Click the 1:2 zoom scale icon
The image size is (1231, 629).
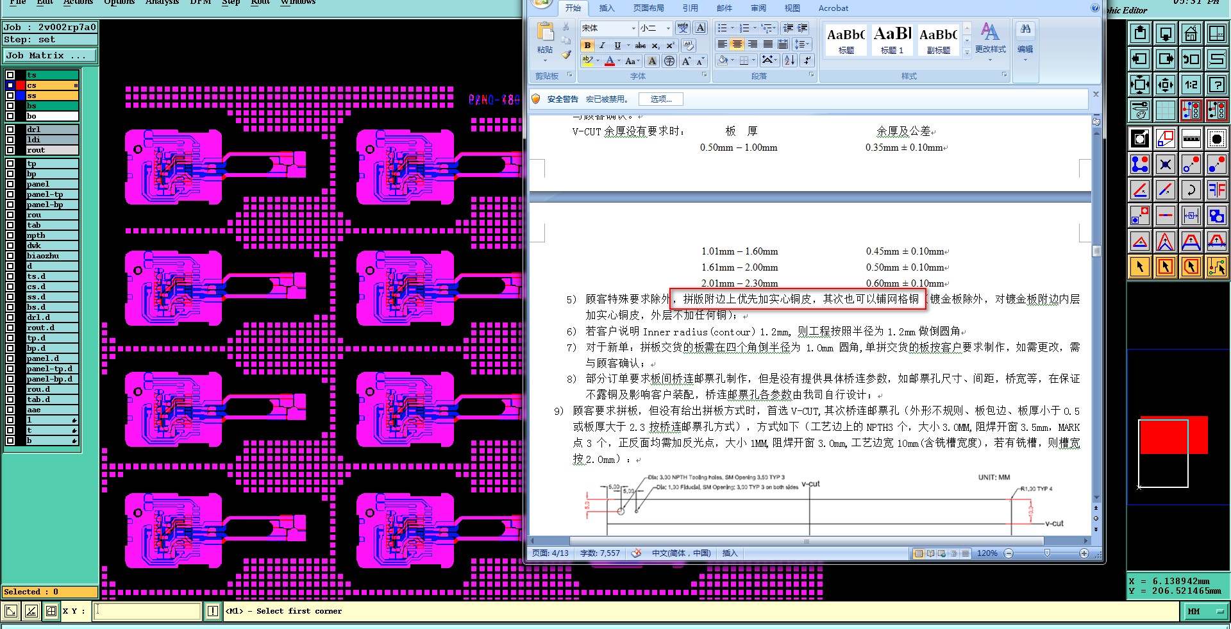pos(1191,85)
